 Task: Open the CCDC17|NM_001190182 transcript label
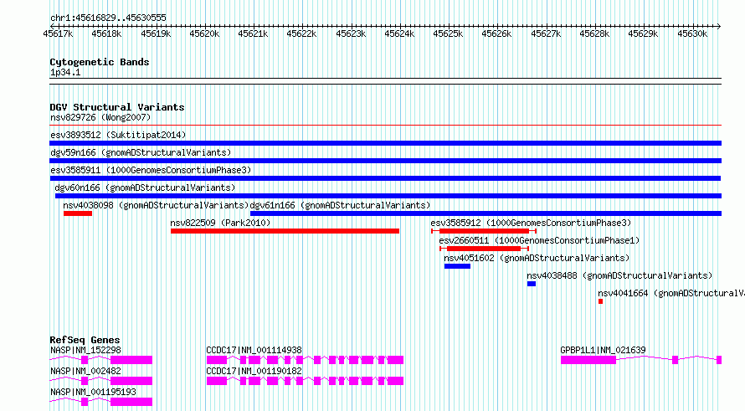pos(254,371)
